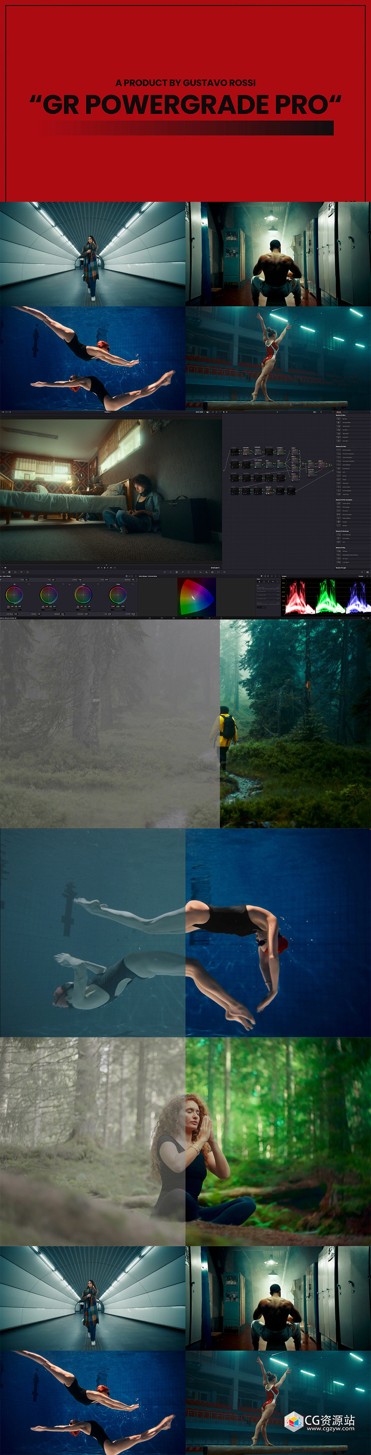Pick the Gamut Limiter effect icon

point(339,487)
